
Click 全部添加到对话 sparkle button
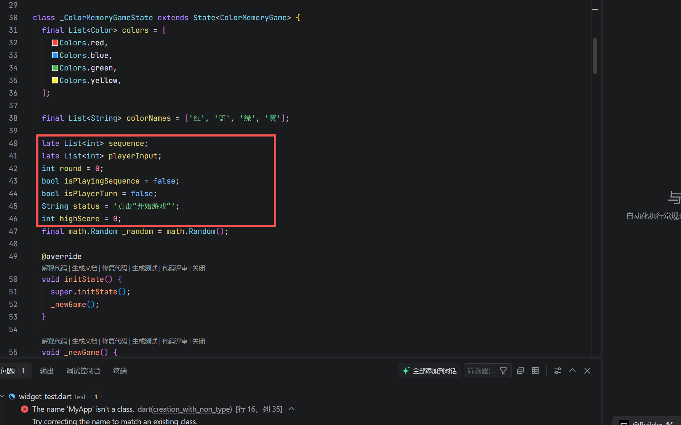pyautogui.click(x=429, y=371)
